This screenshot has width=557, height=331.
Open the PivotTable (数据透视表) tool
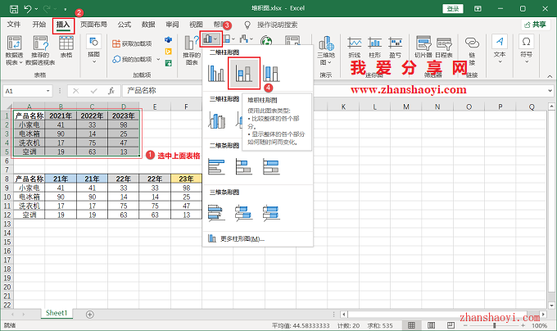click(14, 51)
